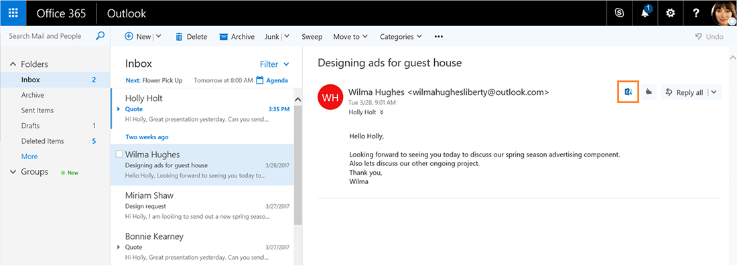Click the search magnifier icon
The width and height of the screenshot is (737, 269).
click(100, 36)
